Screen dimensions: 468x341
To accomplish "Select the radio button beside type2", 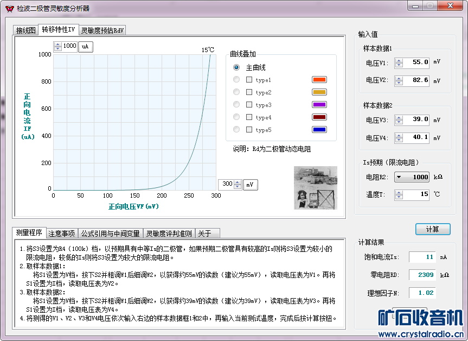I will tap(236, 92).
